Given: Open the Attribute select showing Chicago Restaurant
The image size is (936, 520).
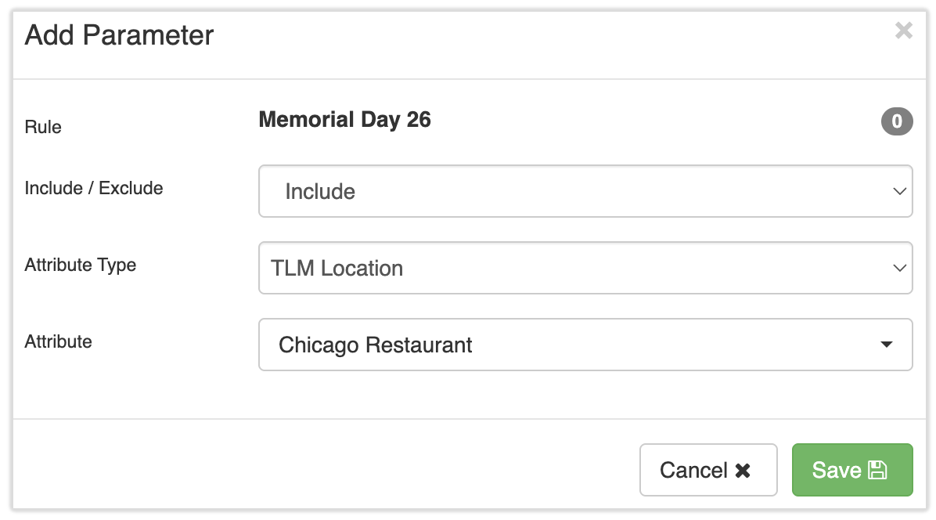Looking at the screenshot, I should [585, 345].
